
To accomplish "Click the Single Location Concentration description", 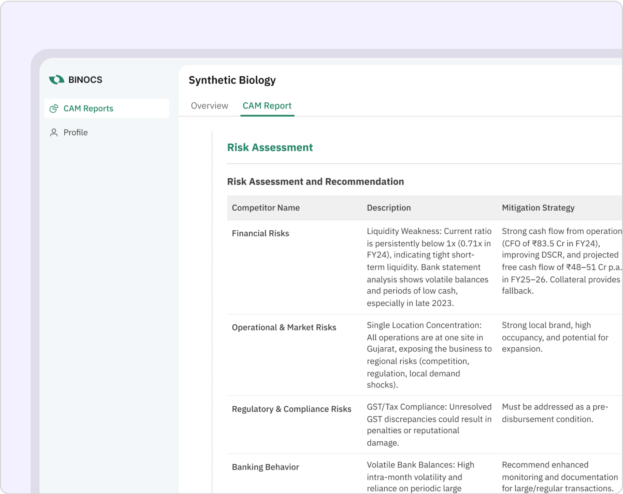I will [429, 355].
